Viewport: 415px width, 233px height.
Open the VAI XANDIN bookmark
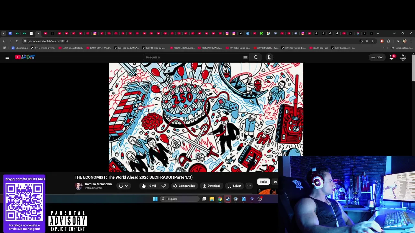pyautogui.click(x=210, y=48)
